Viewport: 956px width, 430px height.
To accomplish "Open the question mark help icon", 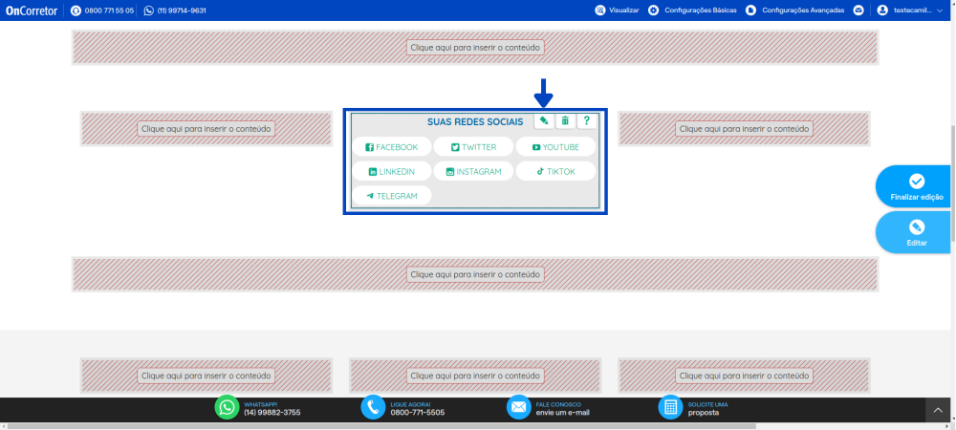I will 587,120.
